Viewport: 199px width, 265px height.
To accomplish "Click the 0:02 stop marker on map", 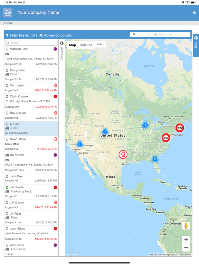I will pyautogui.click(x=180, y=128).
